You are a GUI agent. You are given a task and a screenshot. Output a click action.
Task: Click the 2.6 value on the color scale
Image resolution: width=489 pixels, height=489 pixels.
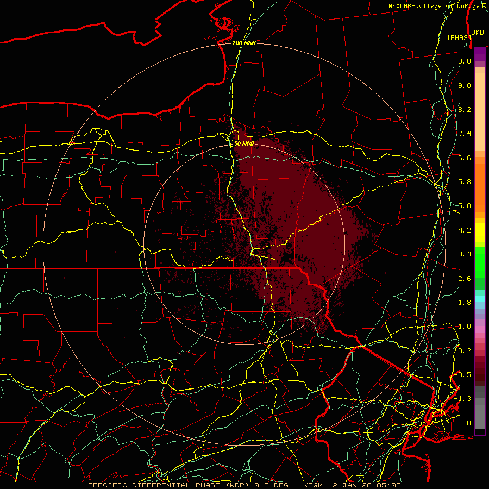pos(465,279)
